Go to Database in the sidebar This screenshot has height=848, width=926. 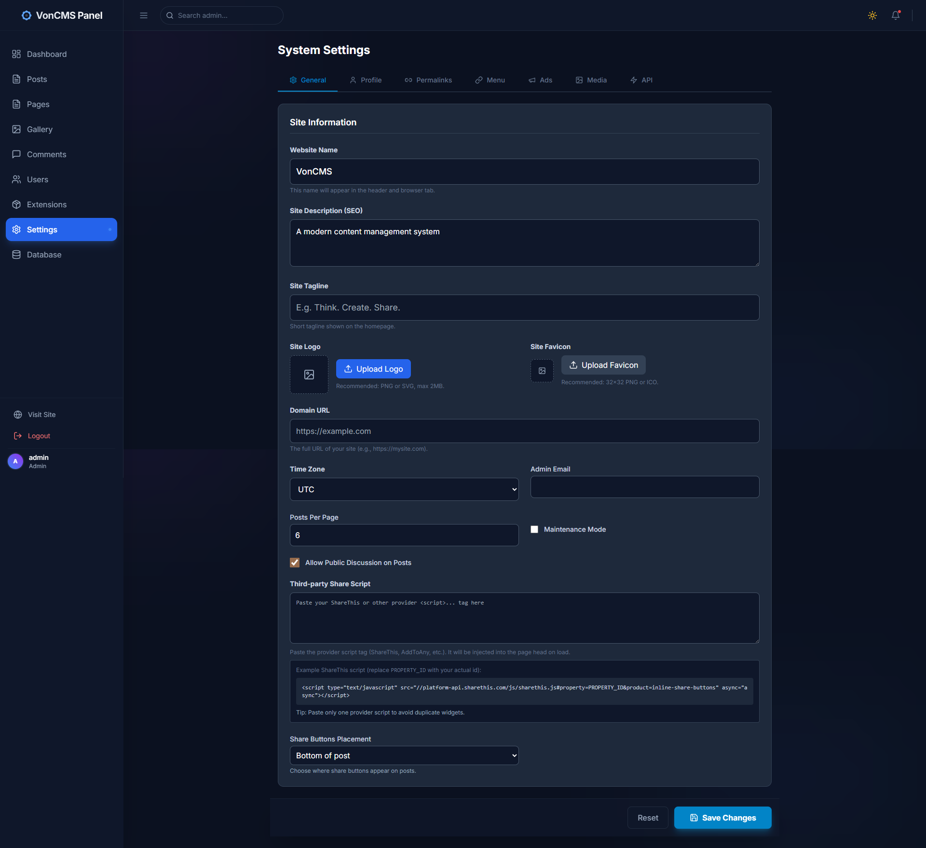coord(61,255)
